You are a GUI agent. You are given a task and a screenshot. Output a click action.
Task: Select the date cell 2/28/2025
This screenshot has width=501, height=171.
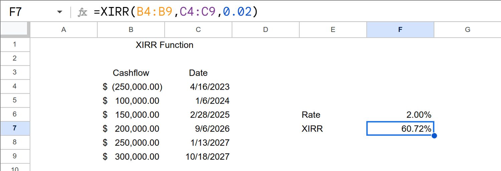click(198, 115)
